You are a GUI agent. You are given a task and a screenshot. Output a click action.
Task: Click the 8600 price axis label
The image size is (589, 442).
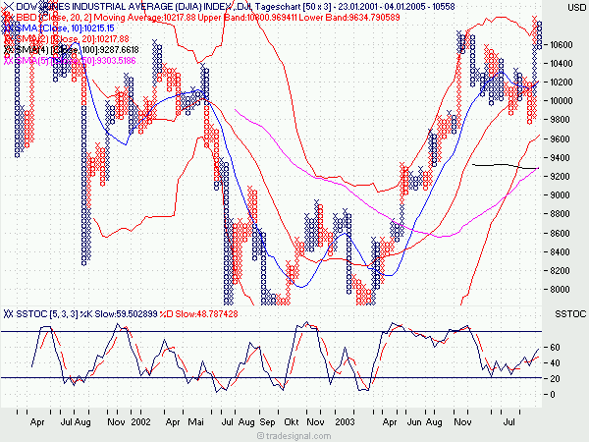click(560, 234)
